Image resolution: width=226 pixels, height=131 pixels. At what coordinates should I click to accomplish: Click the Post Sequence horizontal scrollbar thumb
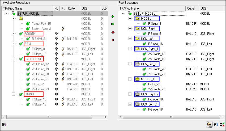coord(171,117)
